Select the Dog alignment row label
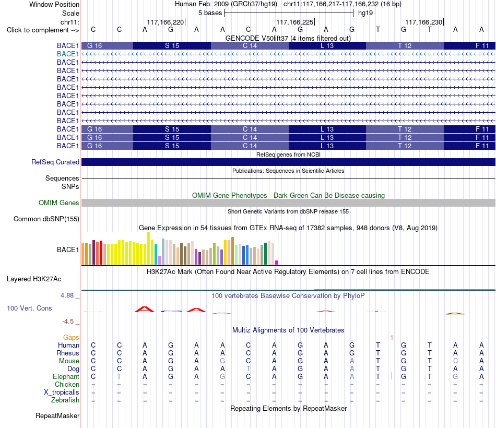Screen dimensions: 496x428 click(x=73, y=369)
